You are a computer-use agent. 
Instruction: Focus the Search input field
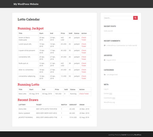(x=118, y=18)
